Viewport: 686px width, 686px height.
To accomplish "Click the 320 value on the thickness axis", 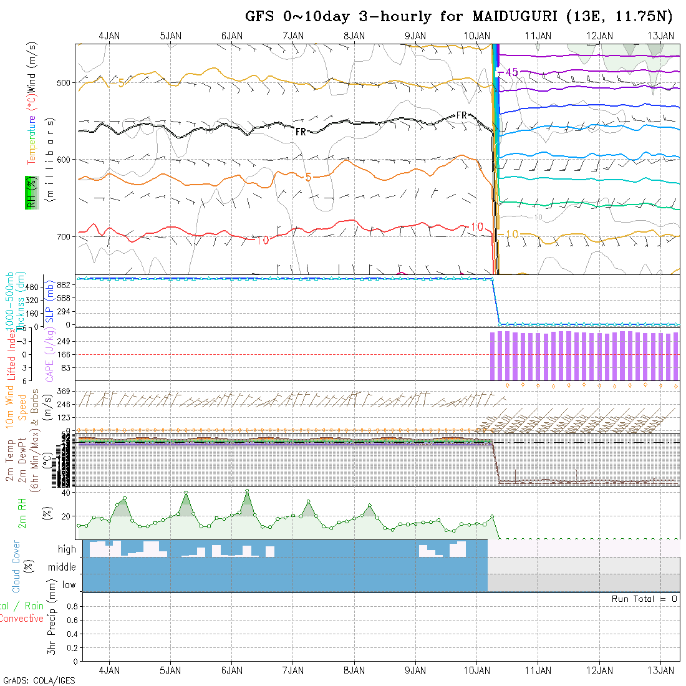I will coord(32,301).
